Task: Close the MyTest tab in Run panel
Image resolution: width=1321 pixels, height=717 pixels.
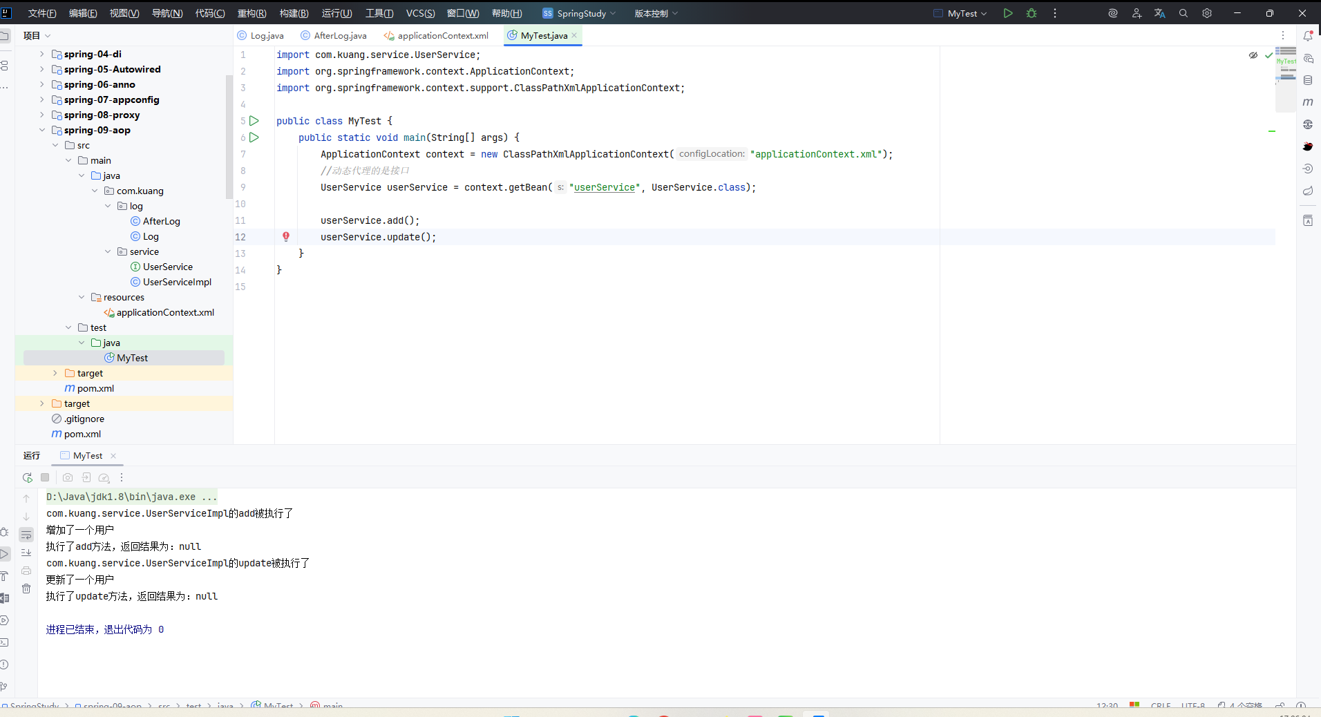Action: (113, 456)
